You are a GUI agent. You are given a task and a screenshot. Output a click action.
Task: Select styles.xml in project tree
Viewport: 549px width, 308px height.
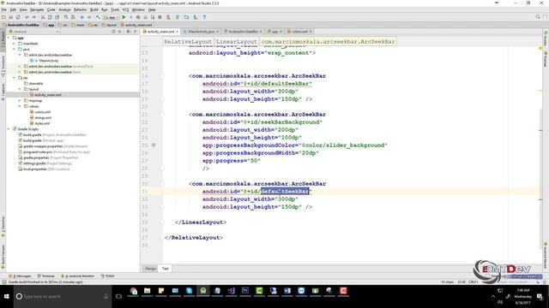(42, 123)
